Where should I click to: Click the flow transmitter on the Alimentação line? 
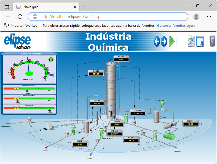click(x=29, y=120)
